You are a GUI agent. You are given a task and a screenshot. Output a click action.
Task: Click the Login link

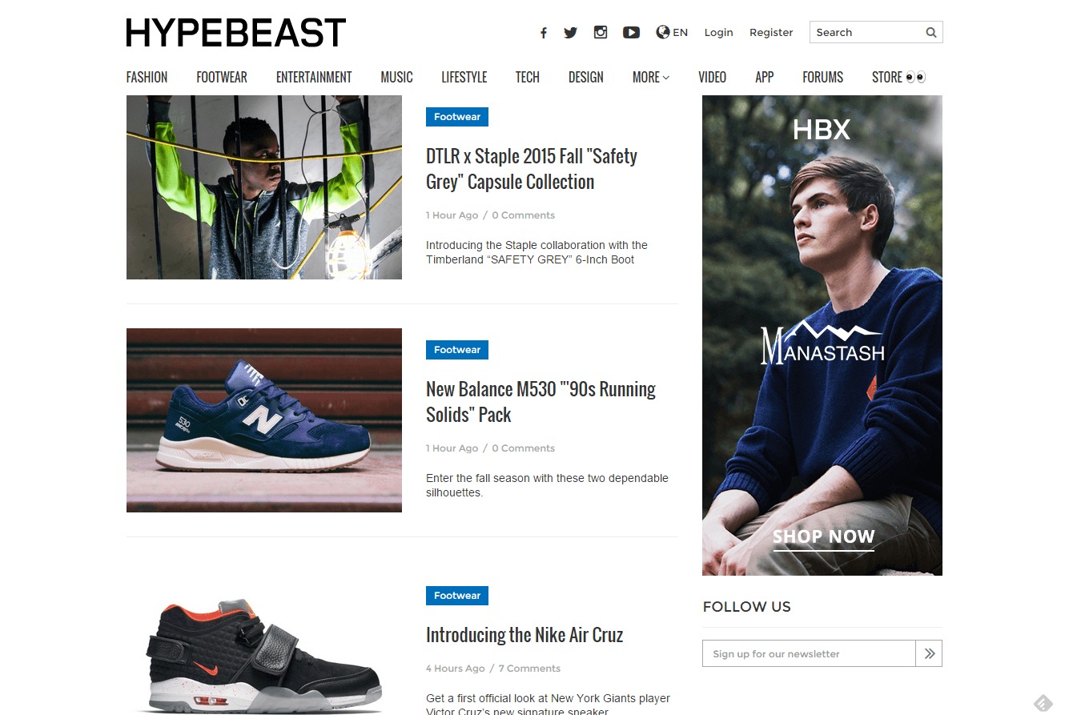[x=718, y=32]
